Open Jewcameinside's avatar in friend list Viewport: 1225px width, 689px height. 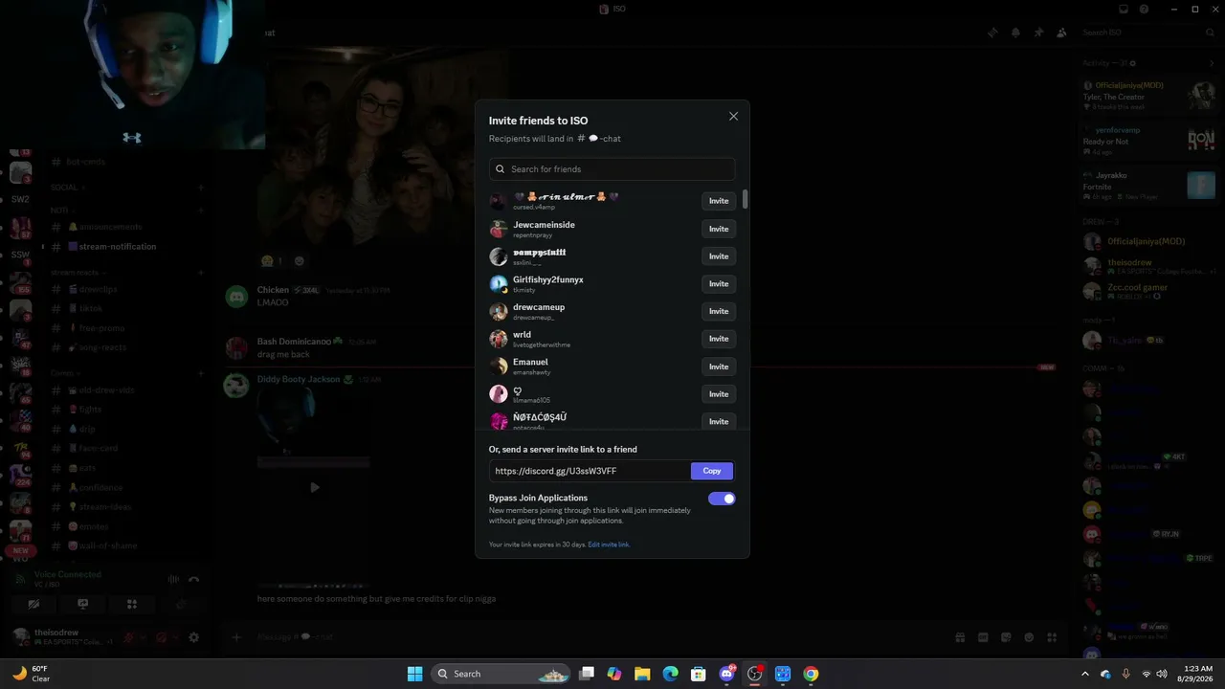coord(499,229)
